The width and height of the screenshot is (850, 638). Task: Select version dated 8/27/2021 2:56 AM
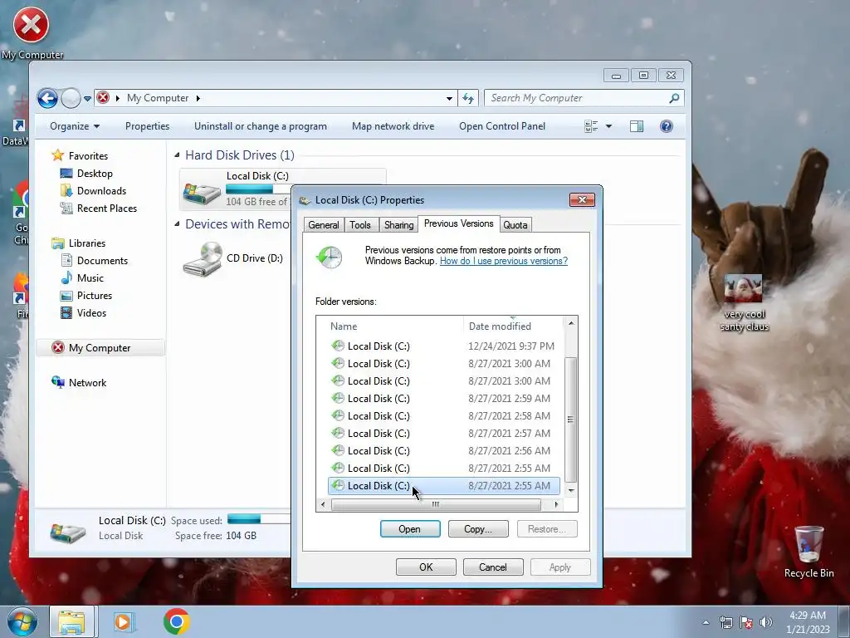443,450
